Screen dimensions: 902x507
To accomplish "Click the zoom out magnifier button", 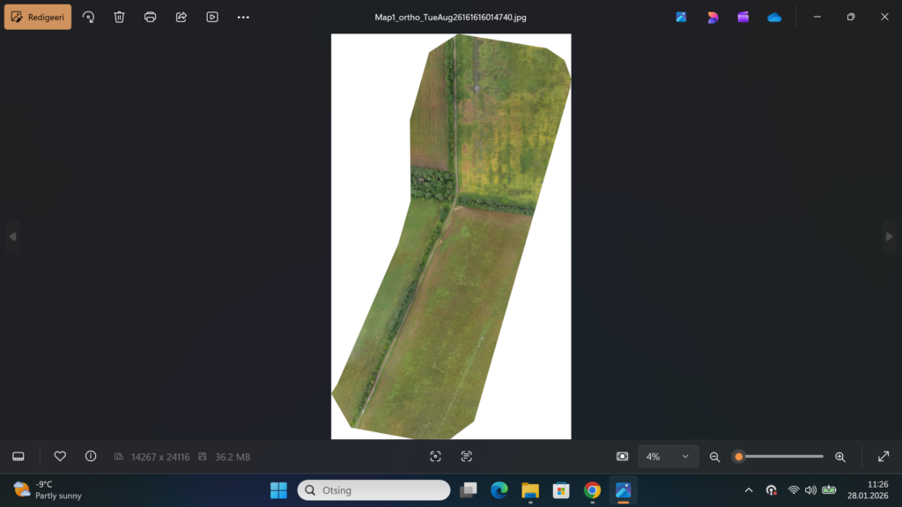I will point(714,457).
